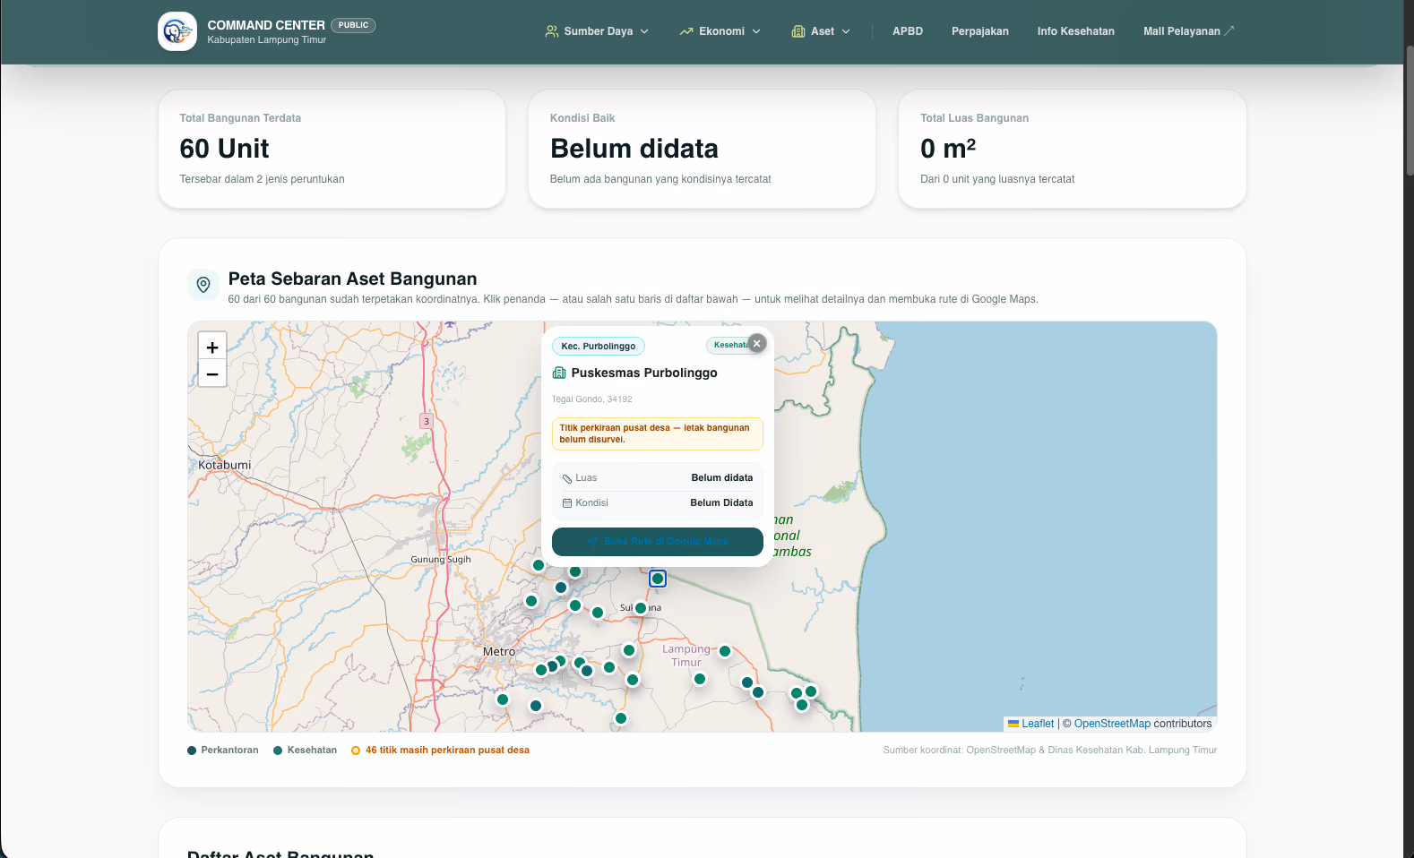The image size is (1414, 858).
Task: Click the people icon beside Sumber Daya
Action: coord(552,31)
